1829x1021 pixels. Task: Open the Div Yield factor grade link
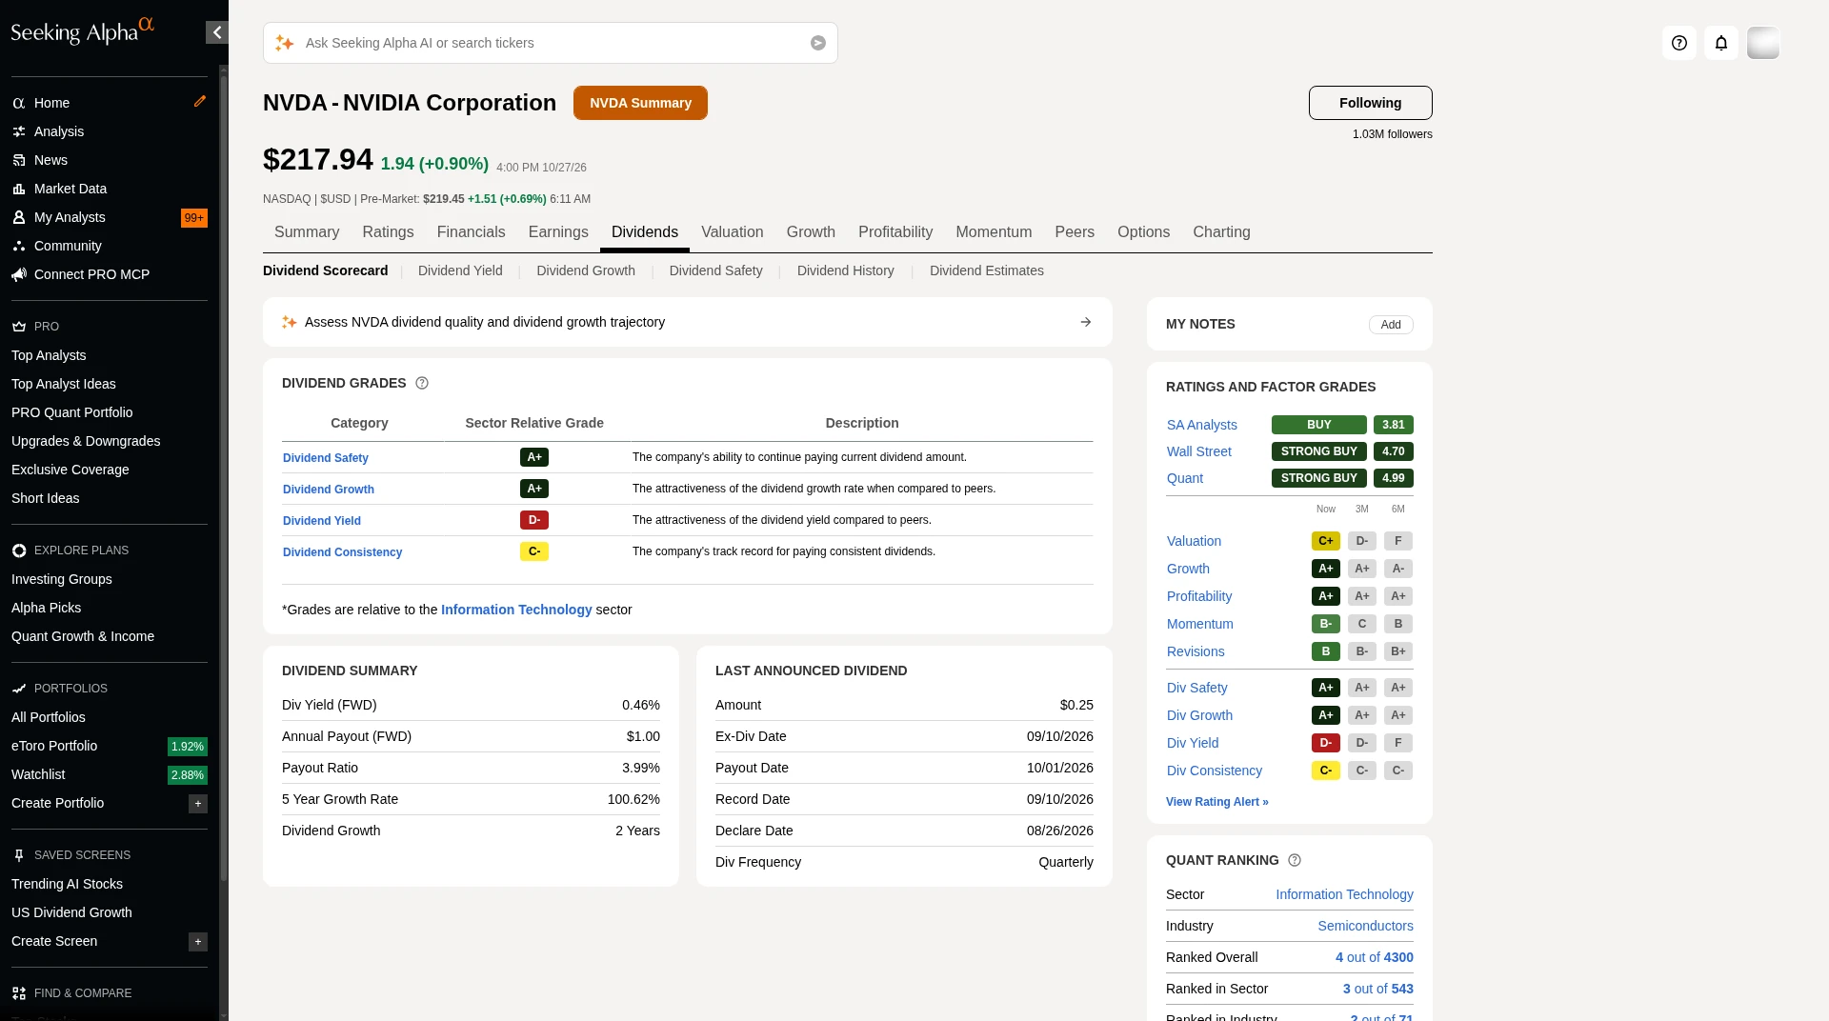click(x=1192, y=743)
